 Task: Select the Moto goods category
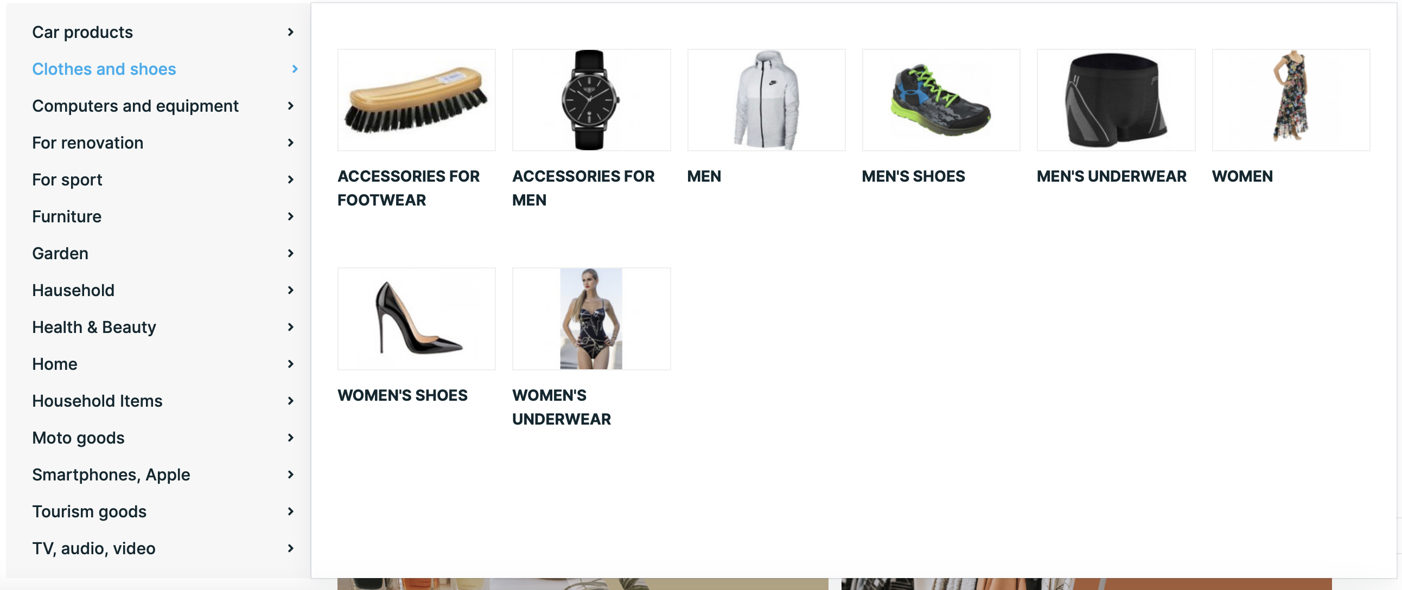tap(78, 438)
